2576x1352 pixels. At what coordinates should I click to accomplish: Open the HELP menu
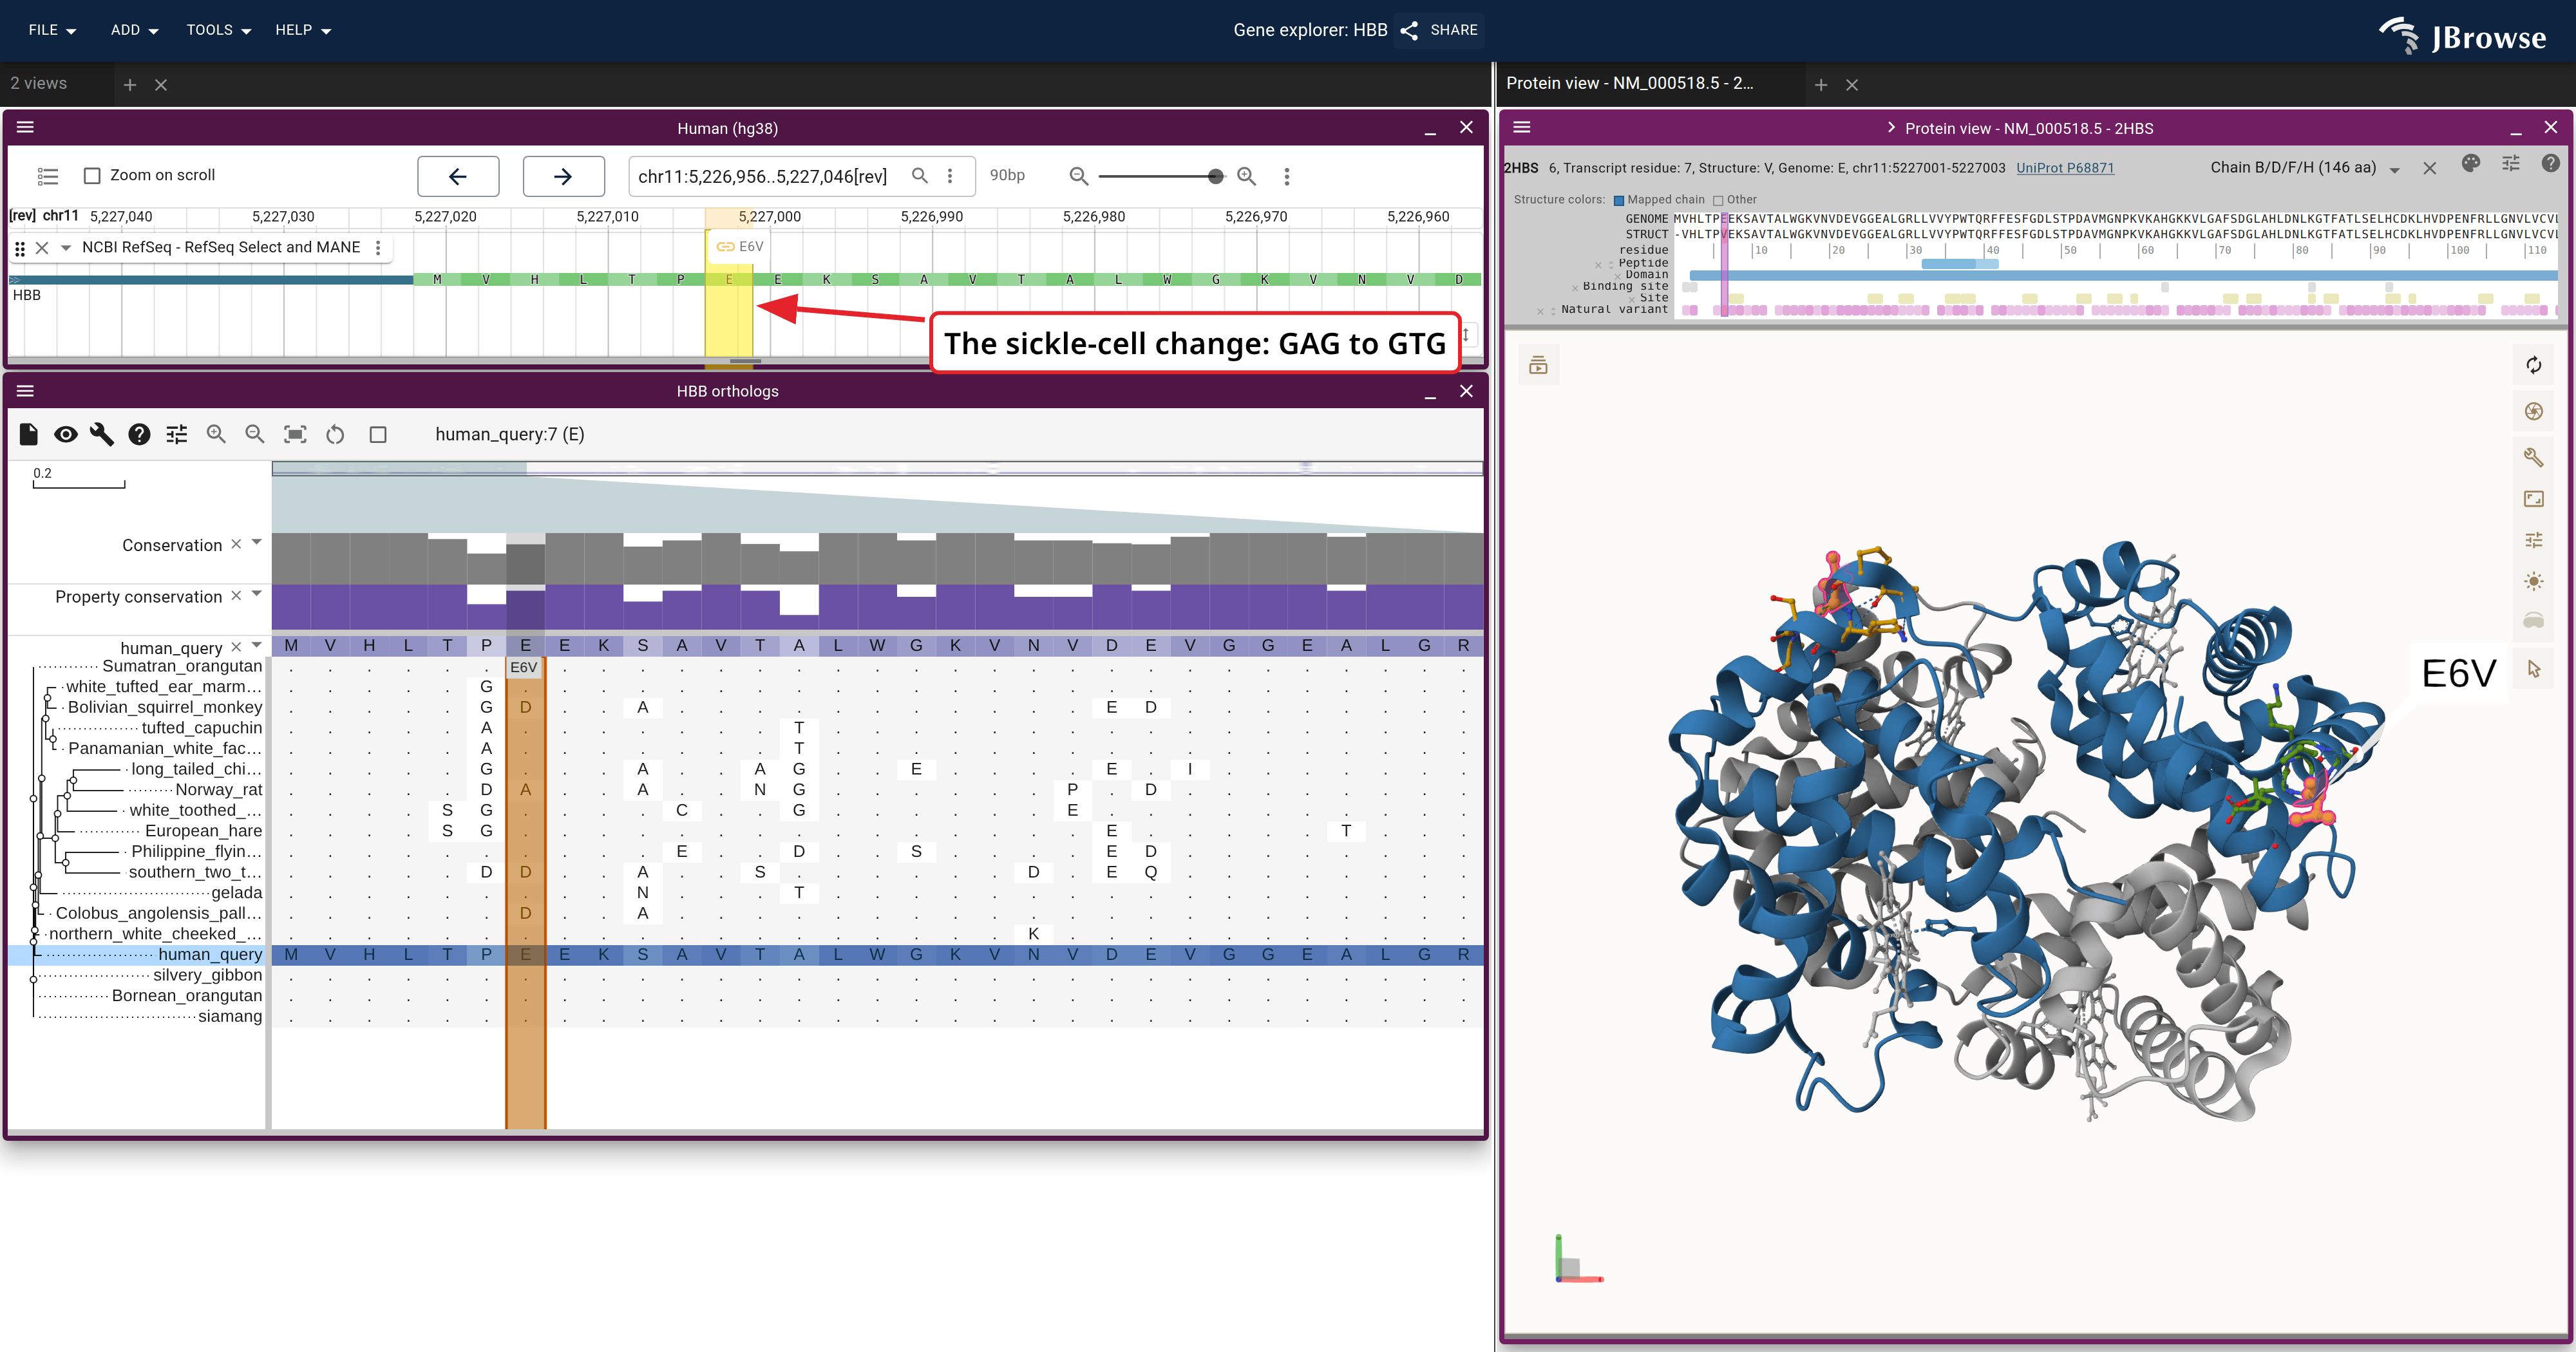click(x=303, y=30)
